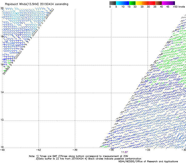Click the cyan-blue 5-15 knots color segment

(122, 3)
